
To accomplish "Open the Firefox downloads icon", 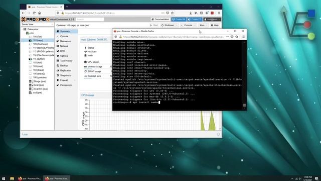I will click(191, 13).
